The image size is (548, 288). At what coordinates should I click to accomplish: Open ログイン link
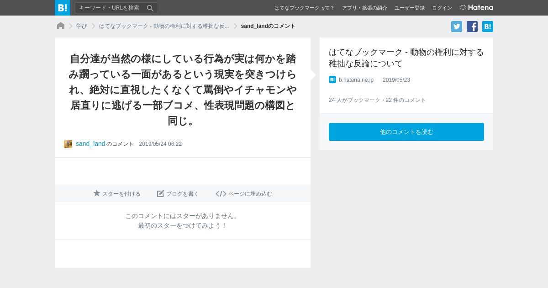click(442, 8)
